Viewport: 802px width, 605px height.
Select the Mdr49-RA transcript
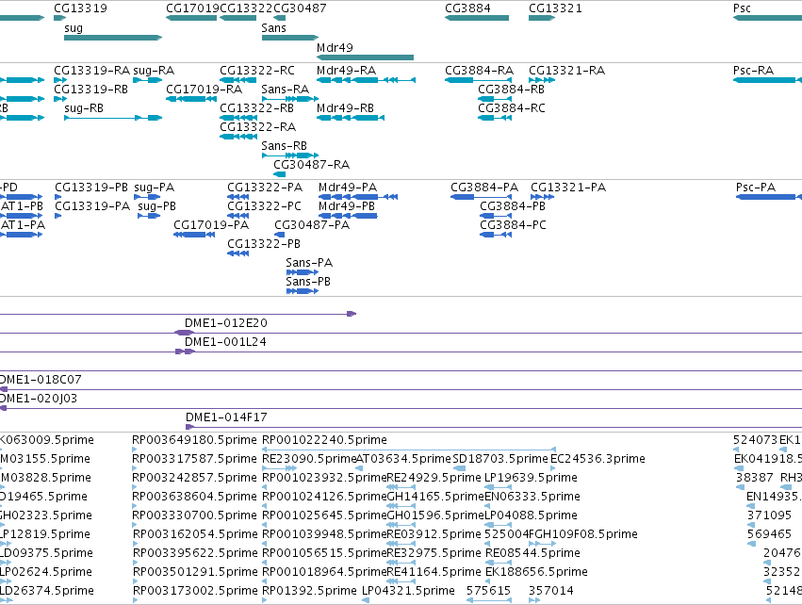pyautogui.click(x=367, y=80)
